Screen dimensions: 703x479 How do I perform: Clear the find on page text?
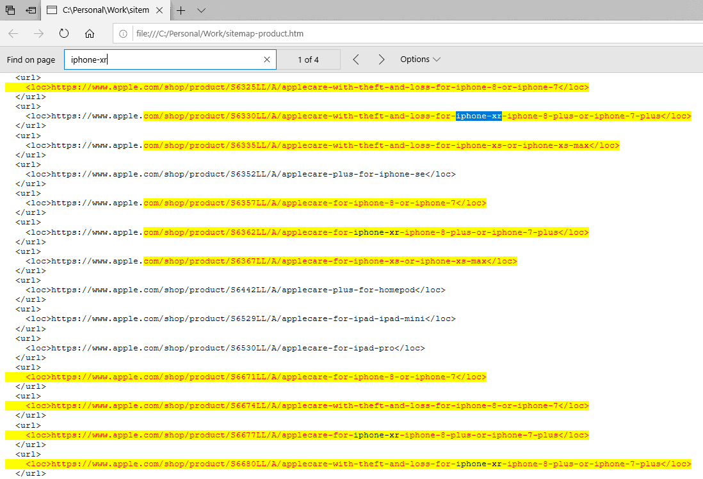click(267, 59)
